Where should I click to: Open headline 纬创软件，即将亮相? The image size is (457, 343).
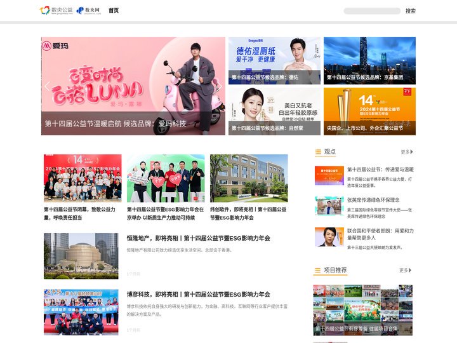[x=248, y=213]
